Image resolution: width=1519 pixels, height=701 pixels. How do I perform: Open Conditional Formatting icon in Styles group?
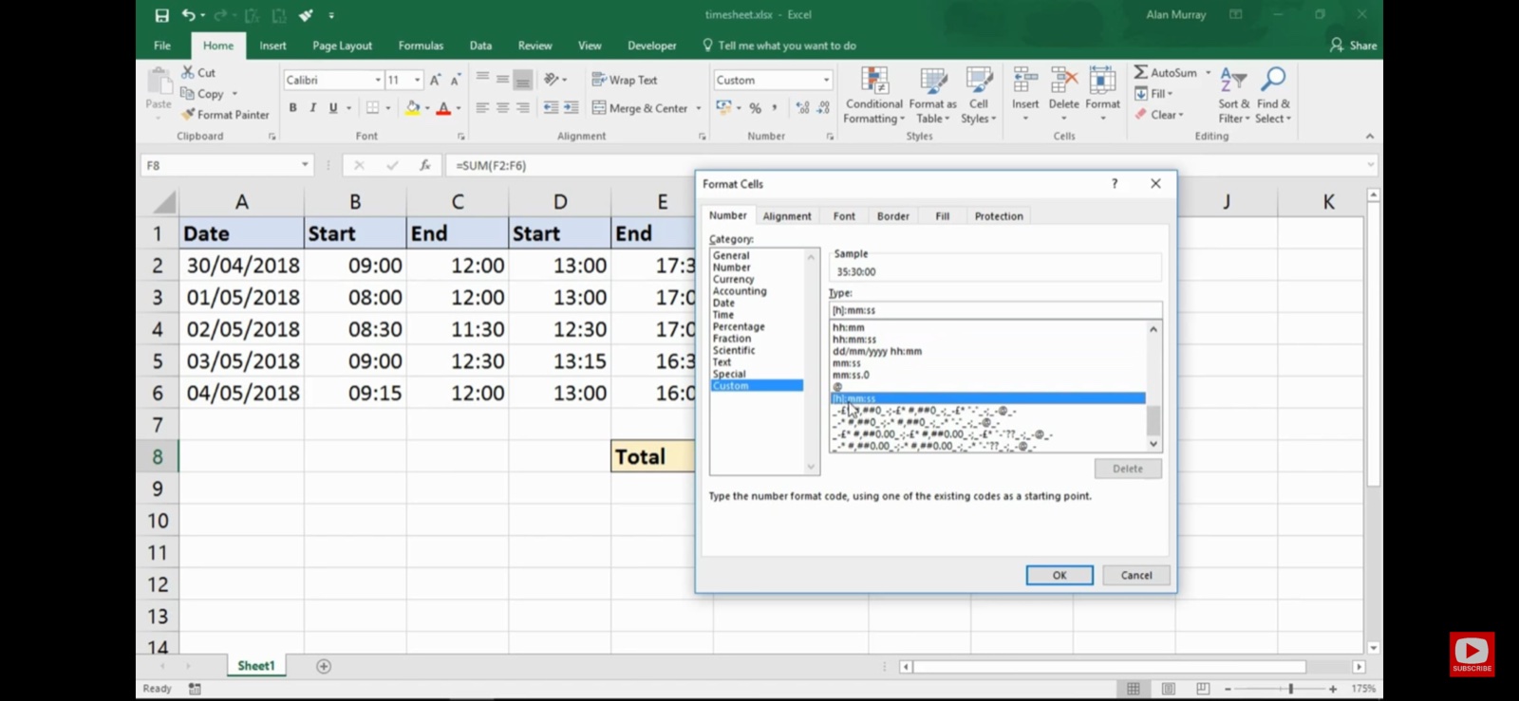[873, 82]
